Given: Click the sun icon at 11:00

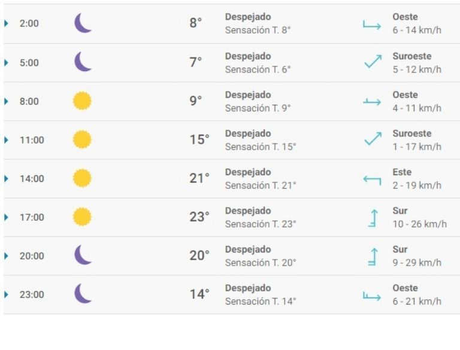Looking at the screenshot, I should 82,140.
